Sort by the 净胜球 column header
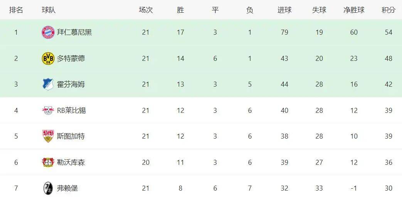Image resolution: width=402 pixels, height=201 pixels. pos(354,10)
